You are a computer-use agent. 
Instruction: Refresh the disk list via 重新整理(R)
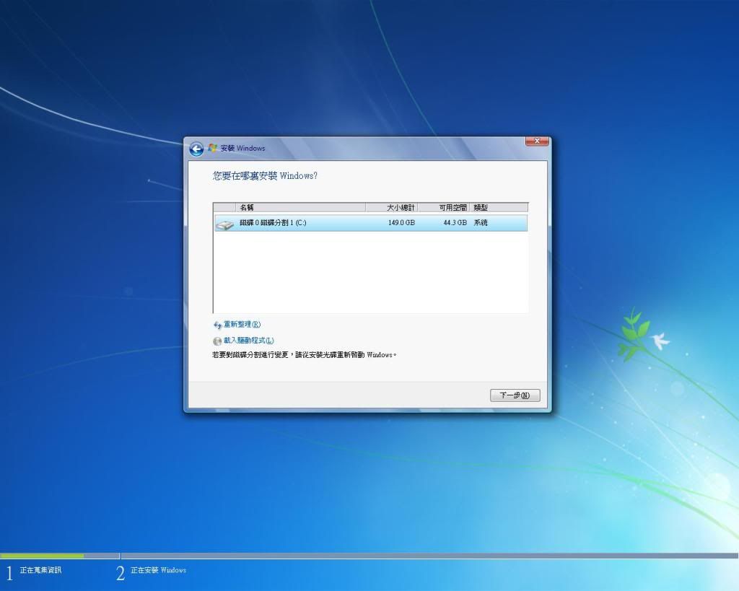pos(242,325)
